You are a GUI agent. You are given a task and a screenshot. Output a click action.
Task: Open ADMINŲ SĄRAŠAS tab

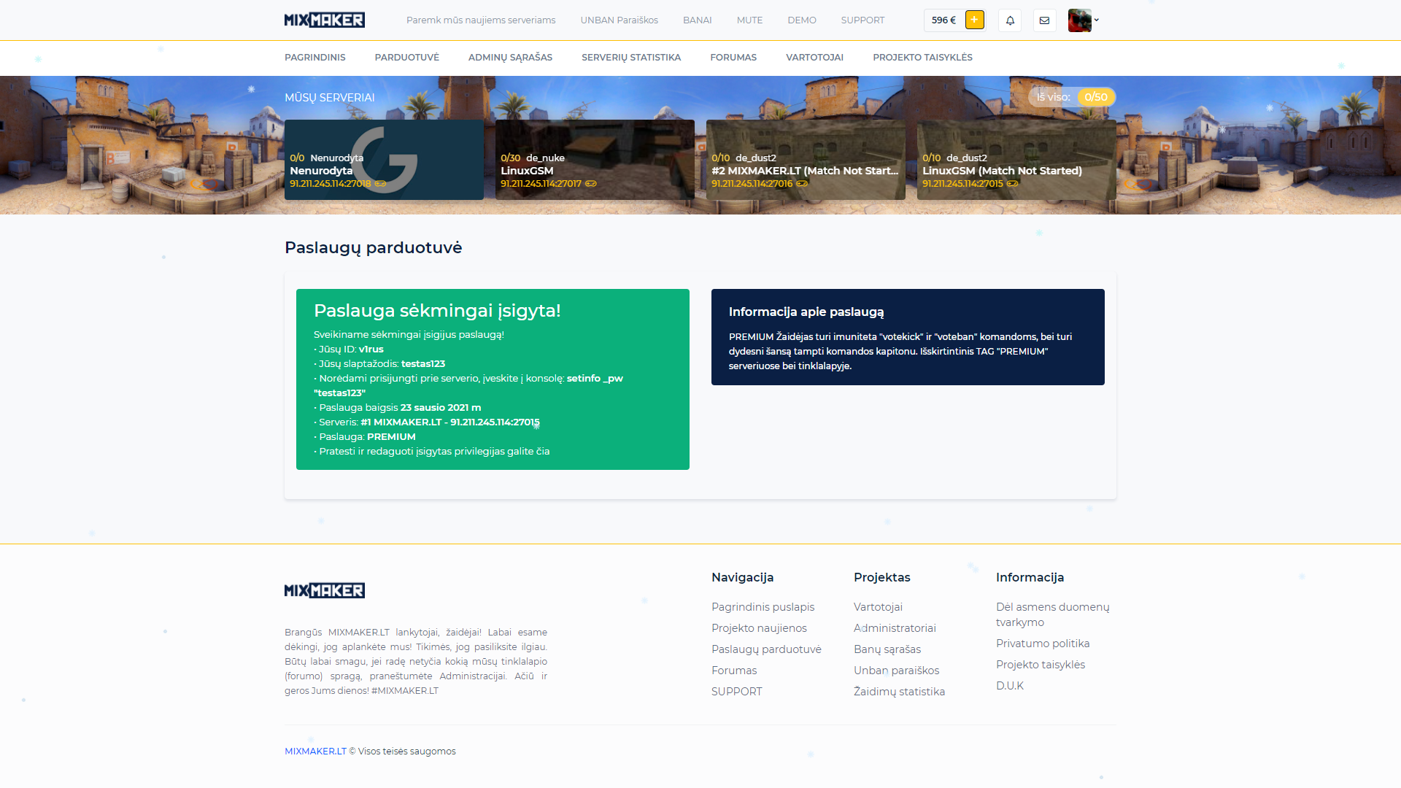tap(510, 58)
